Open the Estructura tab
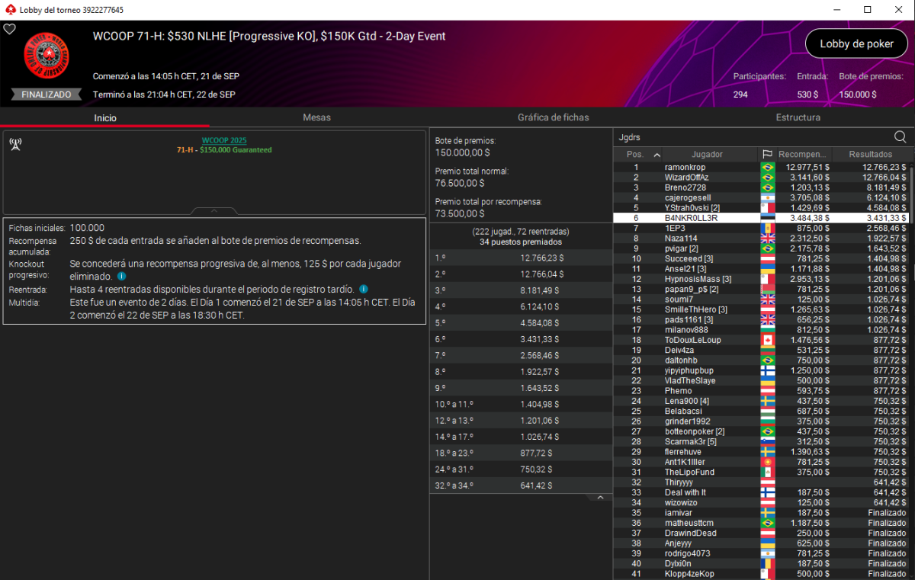This screenshot has height=580, width=915. coord(798,117)
